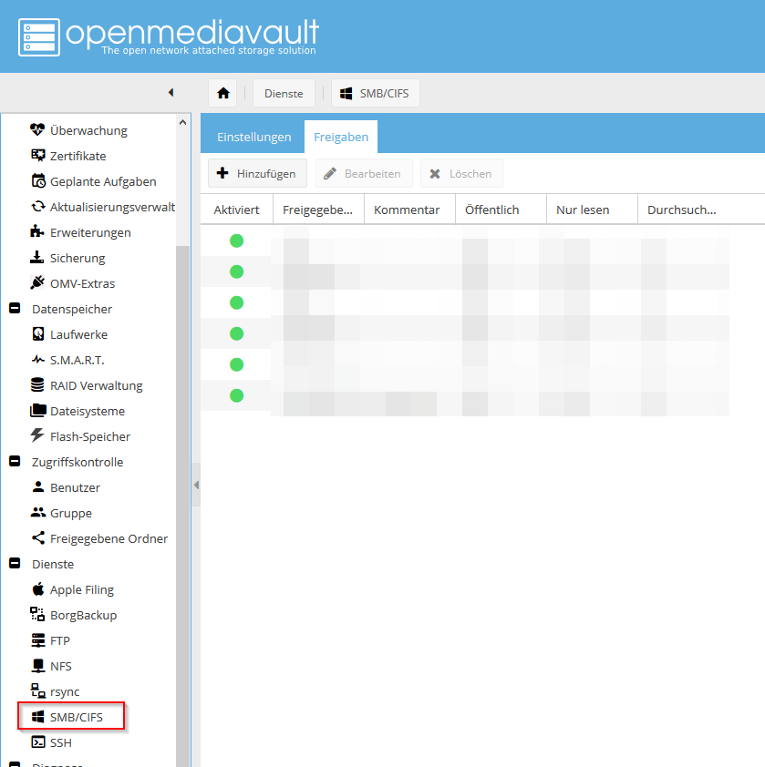Toggle the first share's Aktiviert status
The width and height of the screenshot is (765, 767).
(236, 240)
